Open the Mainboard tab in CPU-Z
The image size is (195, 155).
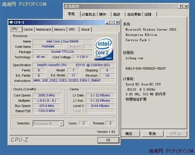[x=43, y=29]
